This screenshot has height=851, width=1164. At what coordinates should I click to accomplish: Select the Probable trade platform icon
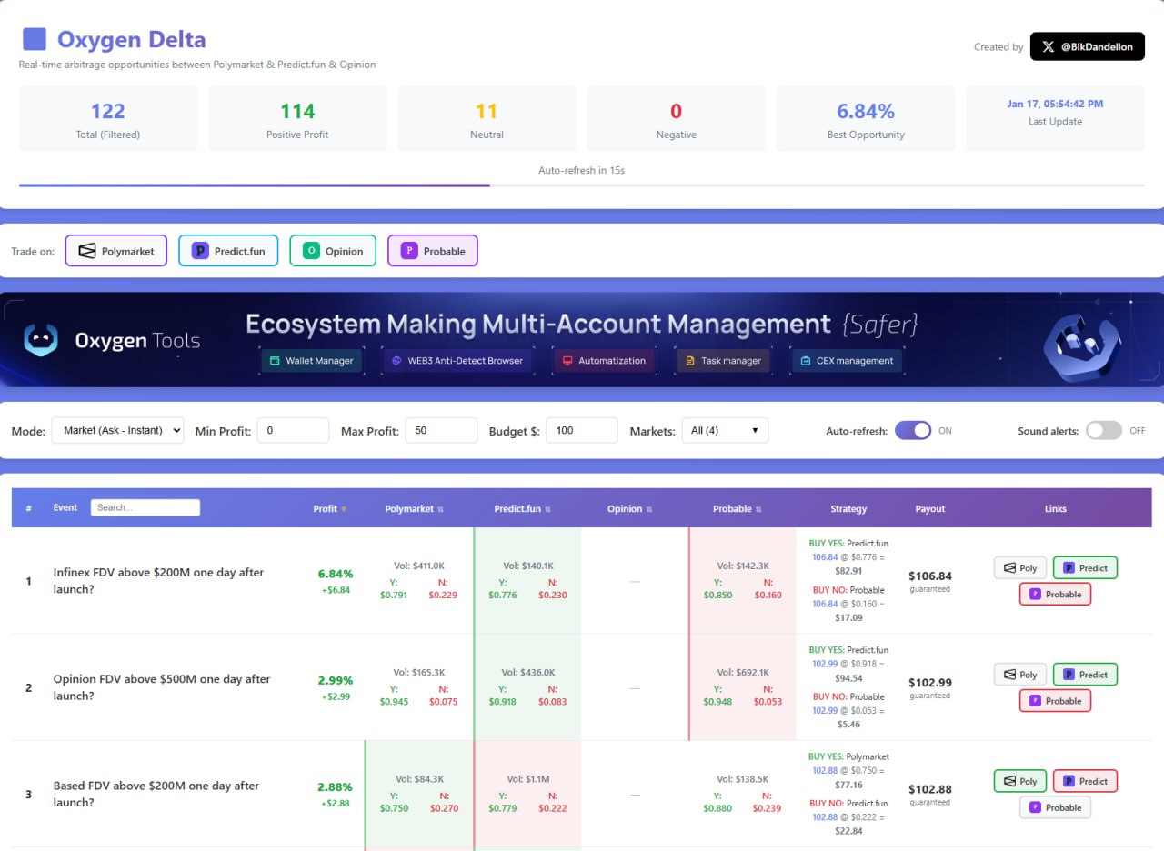click(x=408, y=251)
